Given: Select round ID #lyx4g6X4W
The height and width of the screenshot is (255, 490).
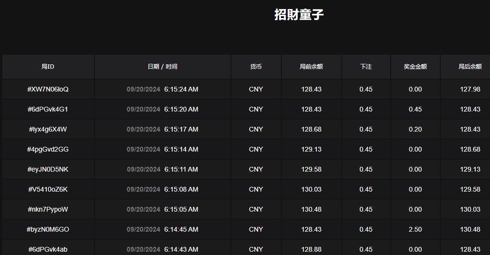Looking at the screenshot, I should (x=48, y=129).
